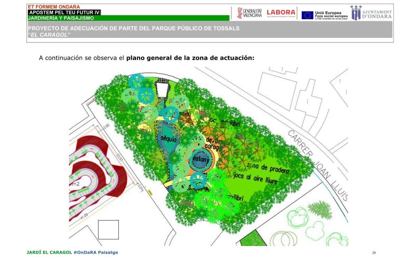Click 'plano general de la zona de actuación' text
Image resolution: width=415 pixels, height=276 pixels.
point(190,58)
